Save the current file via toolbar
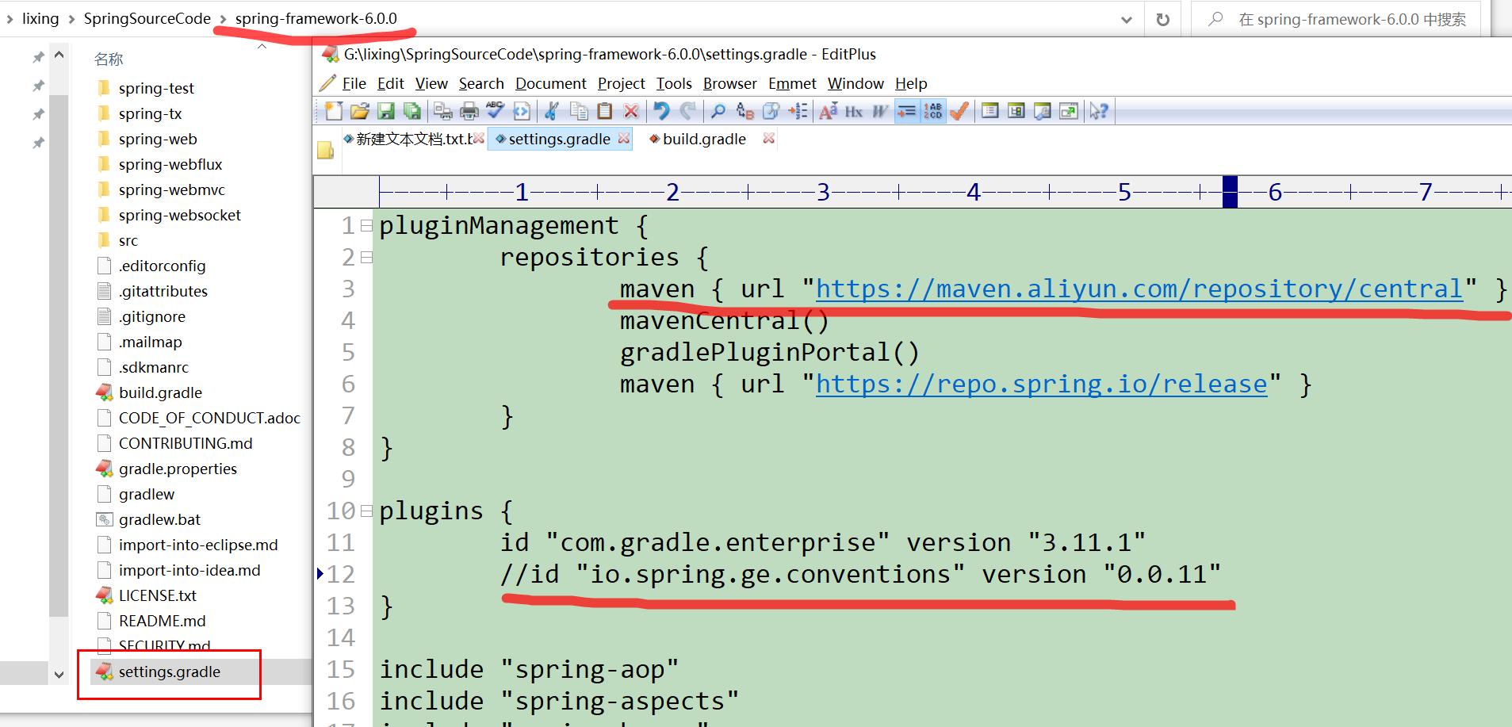The image size is (1512, 727). point(386,111)
